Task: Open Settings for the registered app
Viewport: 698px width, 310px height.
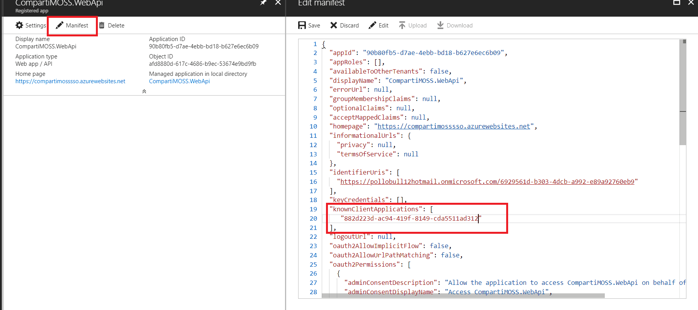Action: coord(31,26)
